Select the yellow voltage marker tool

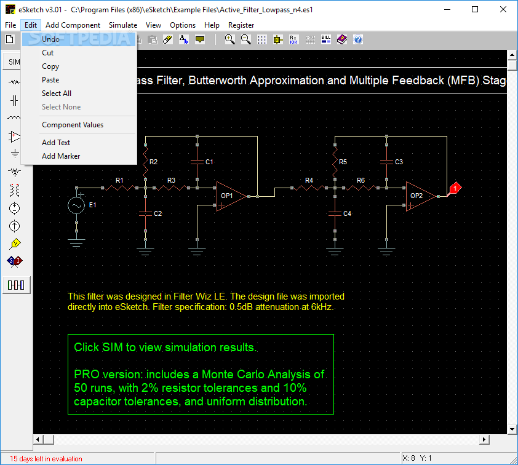point(15,244)
